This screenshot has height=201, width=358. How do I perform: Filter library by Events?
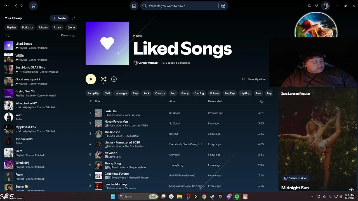[71, 27]
